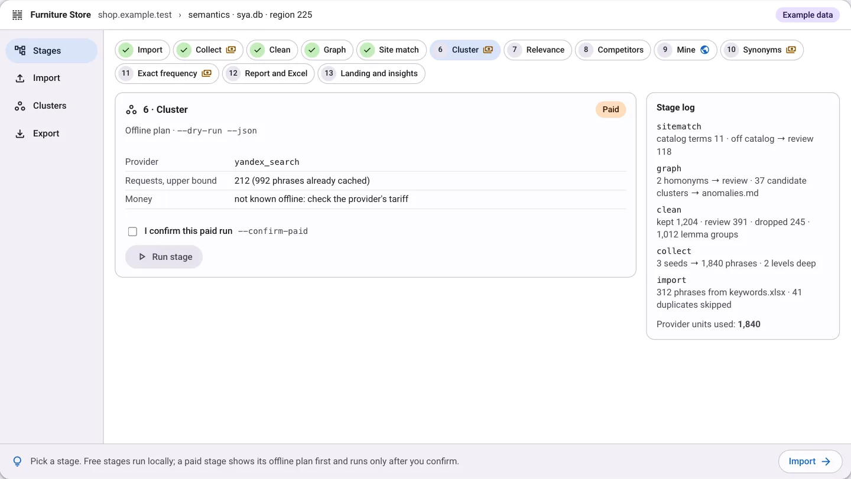
Task: Select the Competitors stage chip
Action: (x=613, y=50)
